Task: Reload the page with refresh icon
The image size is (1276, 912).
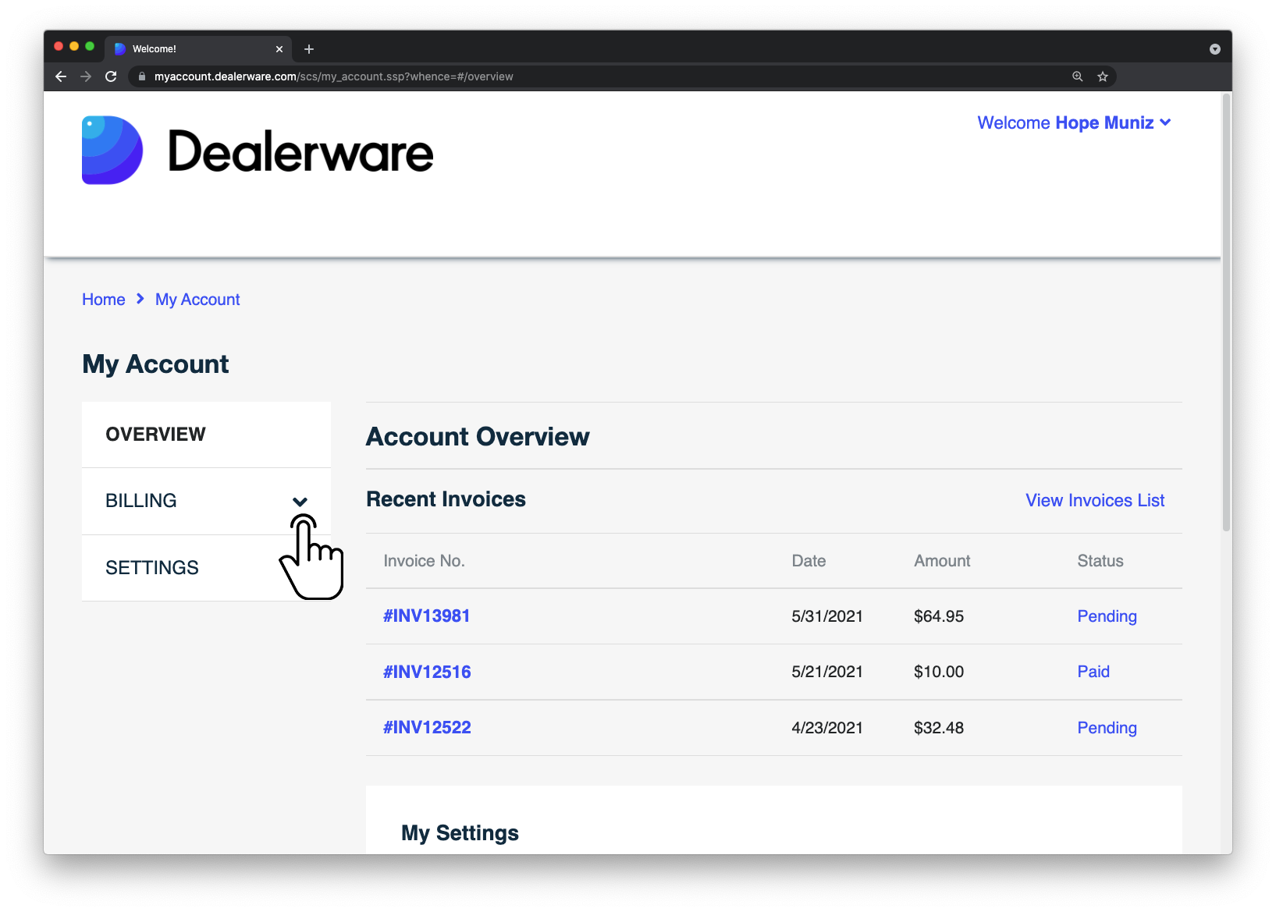Action: point(111,76)
